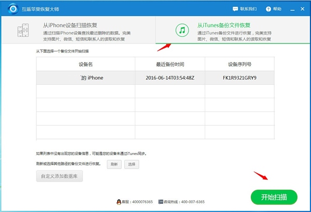311x212 pixels.
Task: Click the contact us chat bubble icon
Action: point(235,9)
